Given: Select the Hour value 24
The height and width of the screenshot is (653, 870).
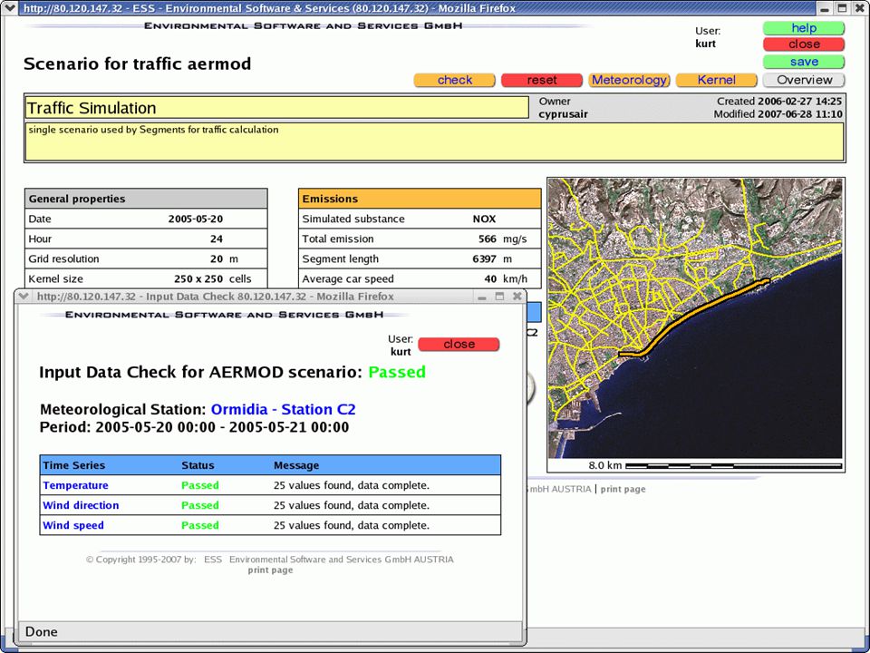Looking at the screenshot, I should click(217, 239).
